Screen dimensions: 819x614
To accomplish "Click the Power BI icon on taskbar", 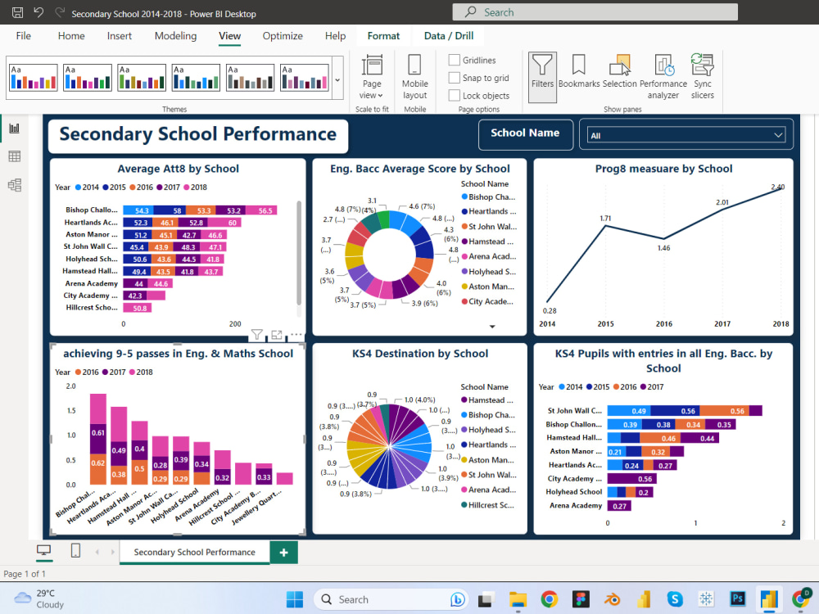I will coord(769,599).
